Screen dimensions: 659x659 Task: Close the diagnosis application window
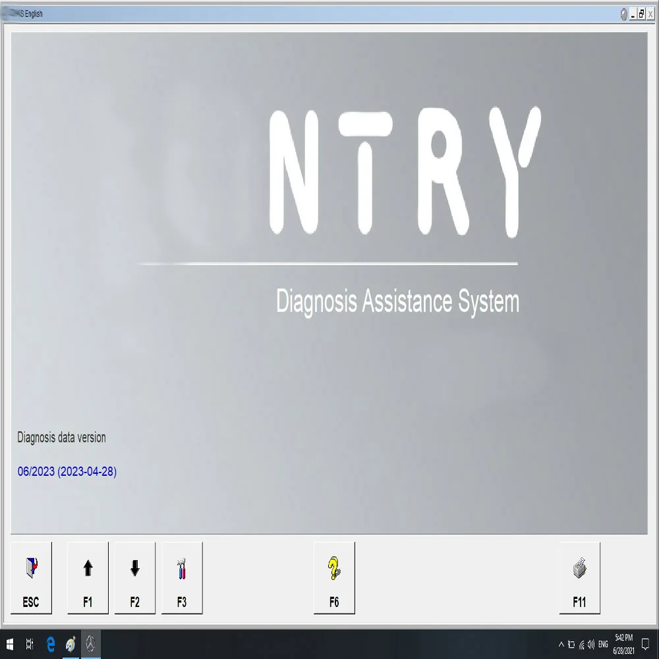[x=650, y=14]
